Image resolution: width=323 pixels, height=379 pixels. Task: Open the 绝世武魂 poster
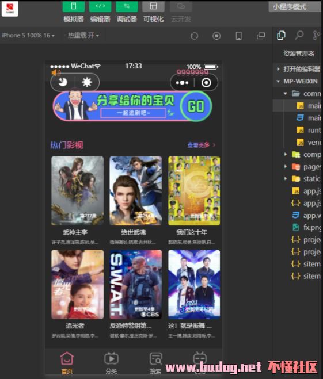click(135, 191)
